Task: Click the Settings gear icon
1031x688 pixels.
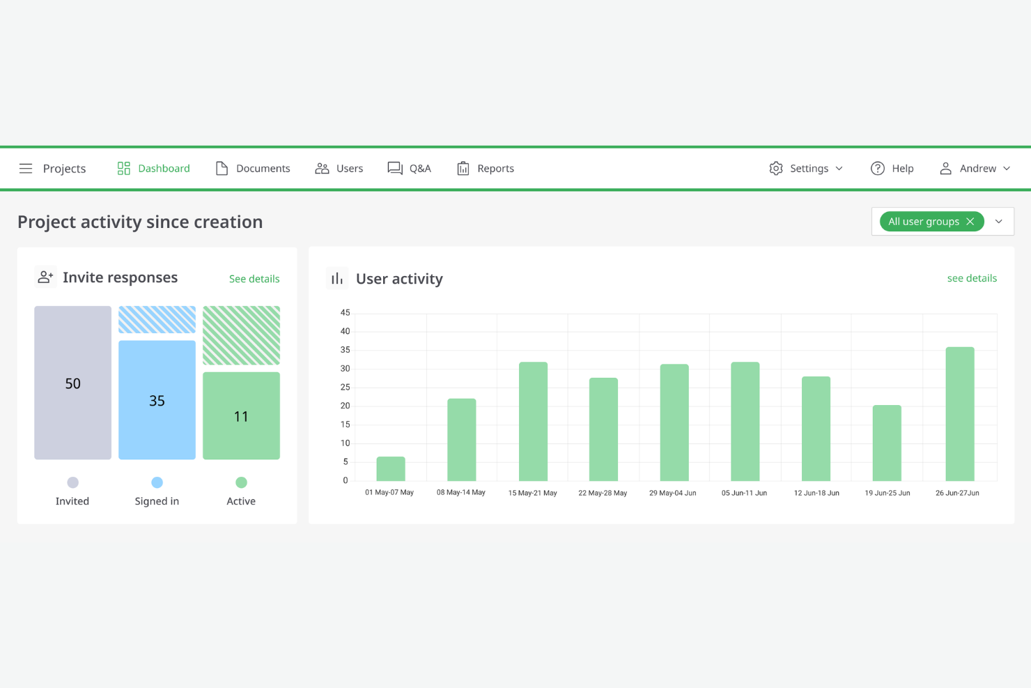Action: 776,168
